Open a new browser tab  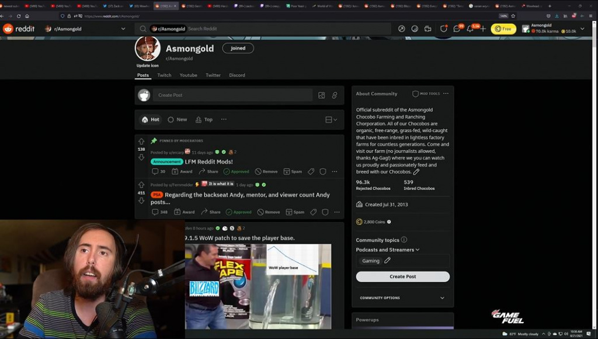click(550, 6)
